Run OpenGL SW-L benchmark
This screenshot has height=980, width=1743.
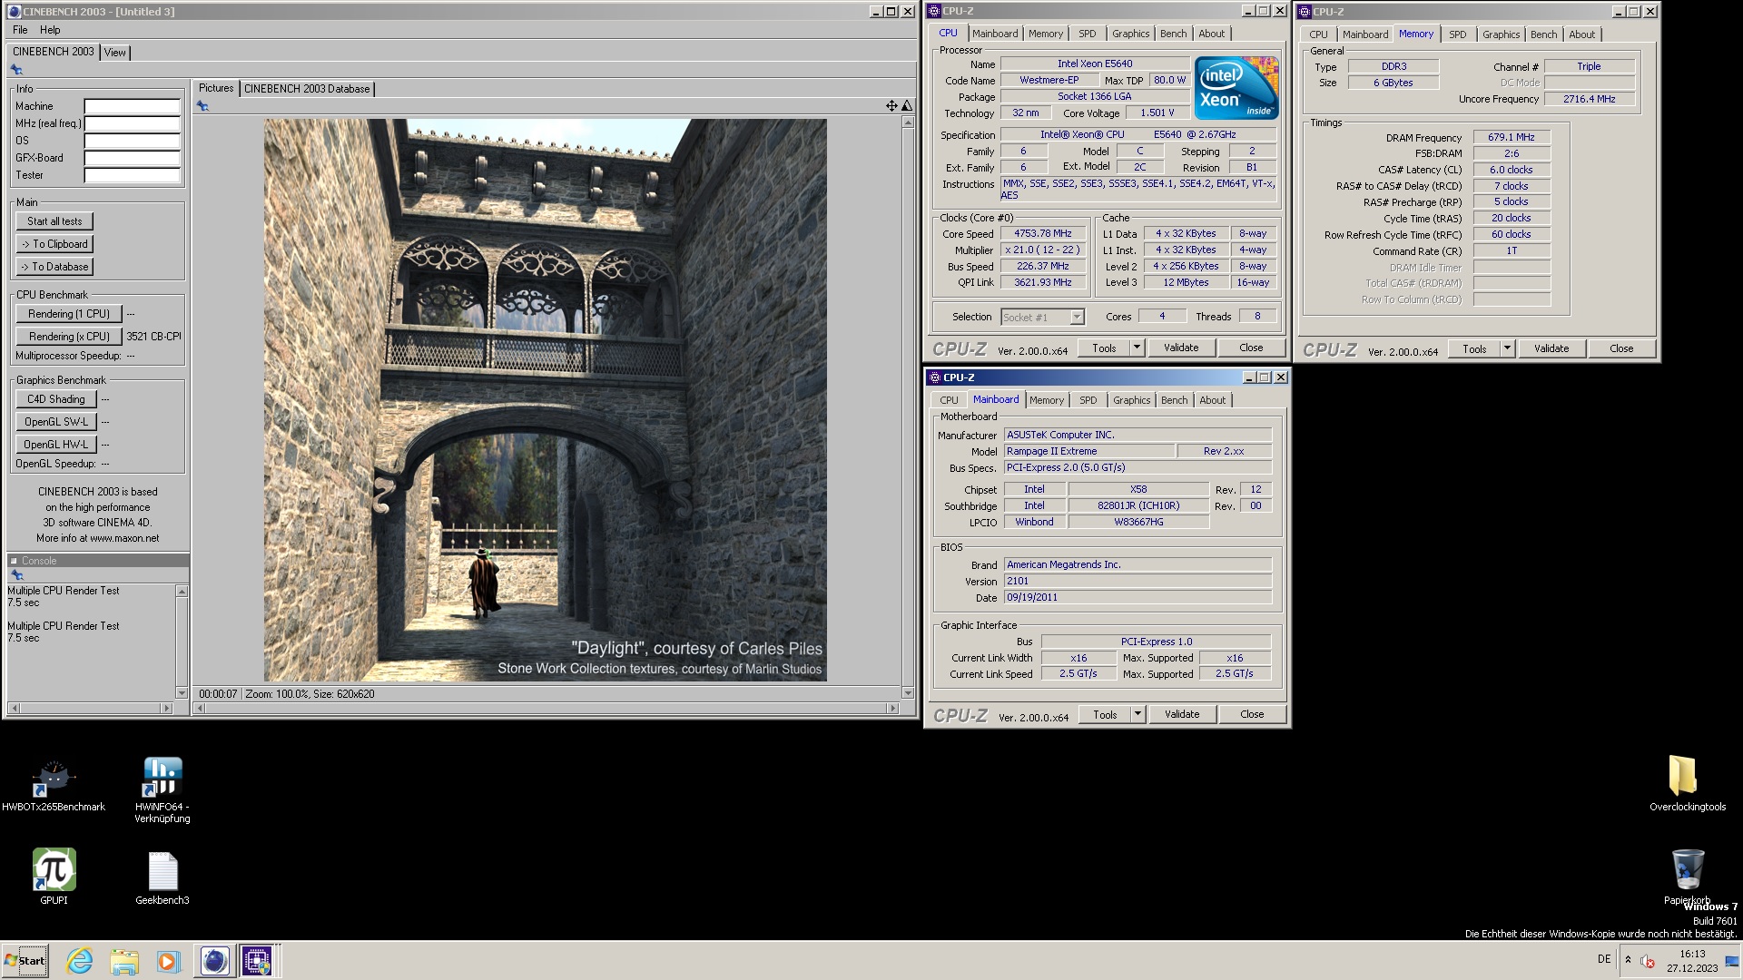pos(56,422)
